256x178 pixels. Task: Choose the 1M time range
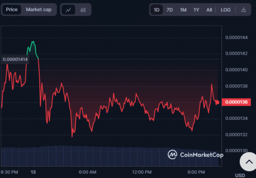(183, 10)
